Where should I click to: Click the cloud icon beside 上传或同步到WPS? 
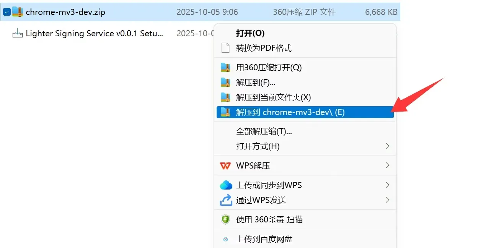tap(226, 185)
